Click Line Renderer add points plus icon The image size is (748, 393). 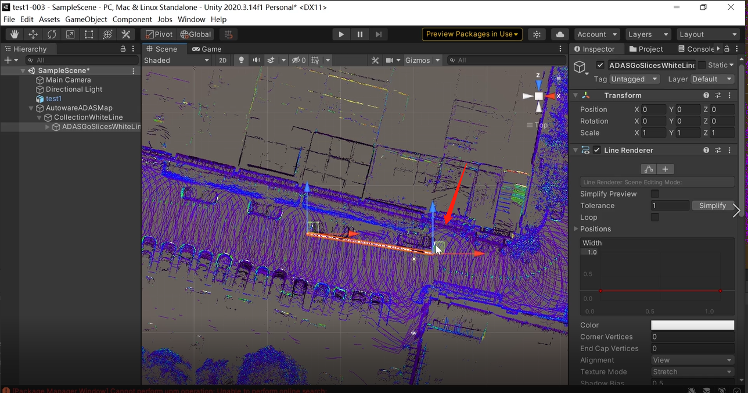[665, 169]
